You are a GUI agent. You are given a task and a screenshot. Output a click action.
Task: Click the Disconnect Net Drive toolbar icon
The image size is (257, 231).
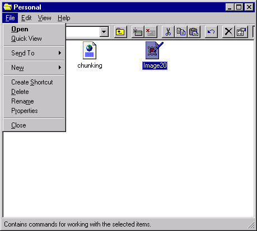point(151,32)
